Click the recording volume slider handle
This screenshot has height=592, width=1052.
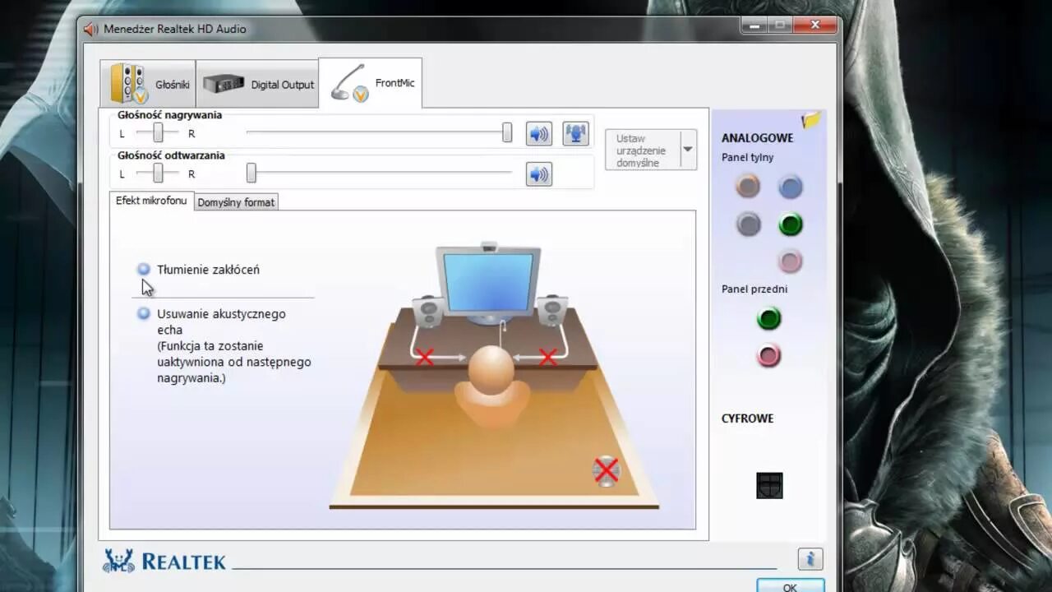[x=507, y=132]
